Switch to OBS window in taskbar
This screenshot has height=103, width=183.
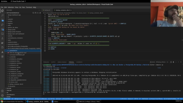click(x=89, y=102)
